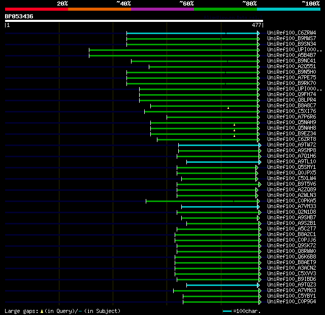This screenshot has height=315, width=325.
Task: Select hit UniRef100_C0PJJ6
Action: pyautogui.click(x=291, y=240)
